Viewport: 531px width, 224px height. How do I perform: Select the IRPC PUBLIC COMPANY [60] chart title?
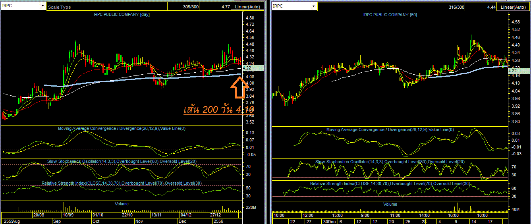[390, 15]
